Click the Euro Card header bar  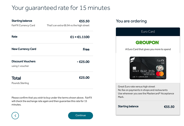coord(148,32)
